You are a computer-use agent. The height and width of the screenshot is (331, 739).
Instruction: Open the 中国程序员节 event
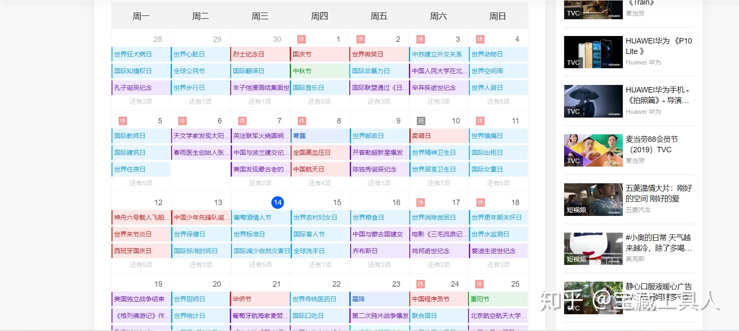(x=430, y=299)
